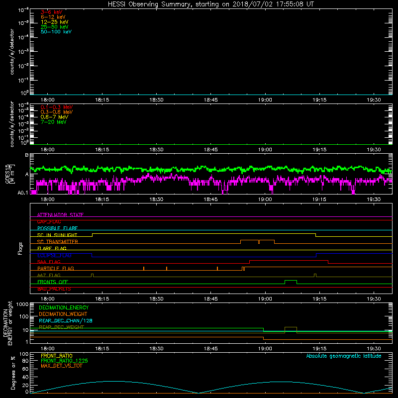Click the raised FRONTS_OFF step in Flags panel
Image resolution: width=398 pixels, height=398 pixels.
coord(291,281)
